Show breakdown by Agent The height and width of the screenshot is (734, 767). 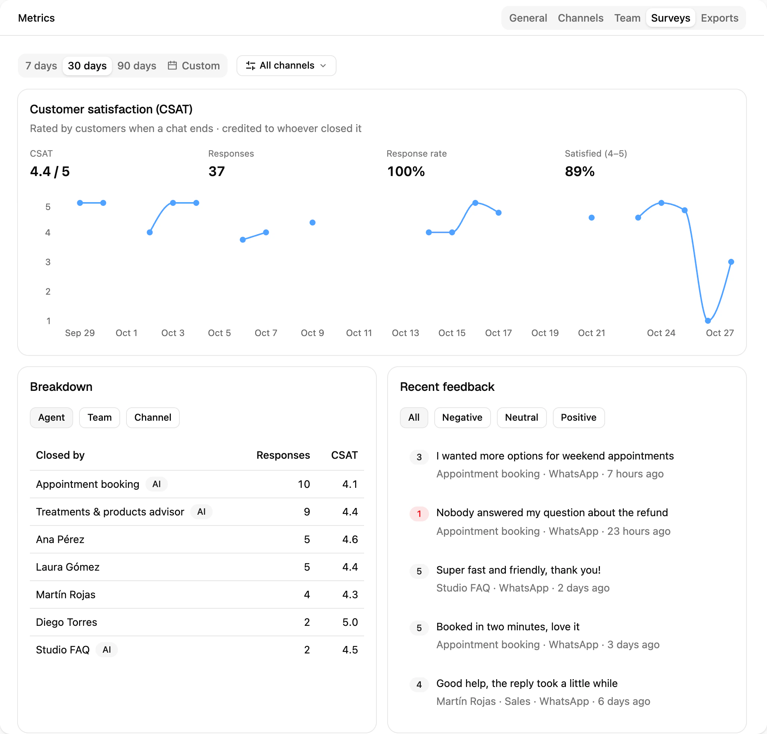coord(51,417)
